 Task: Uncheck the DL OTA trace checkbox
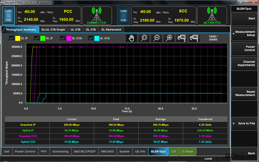(63, 38)
